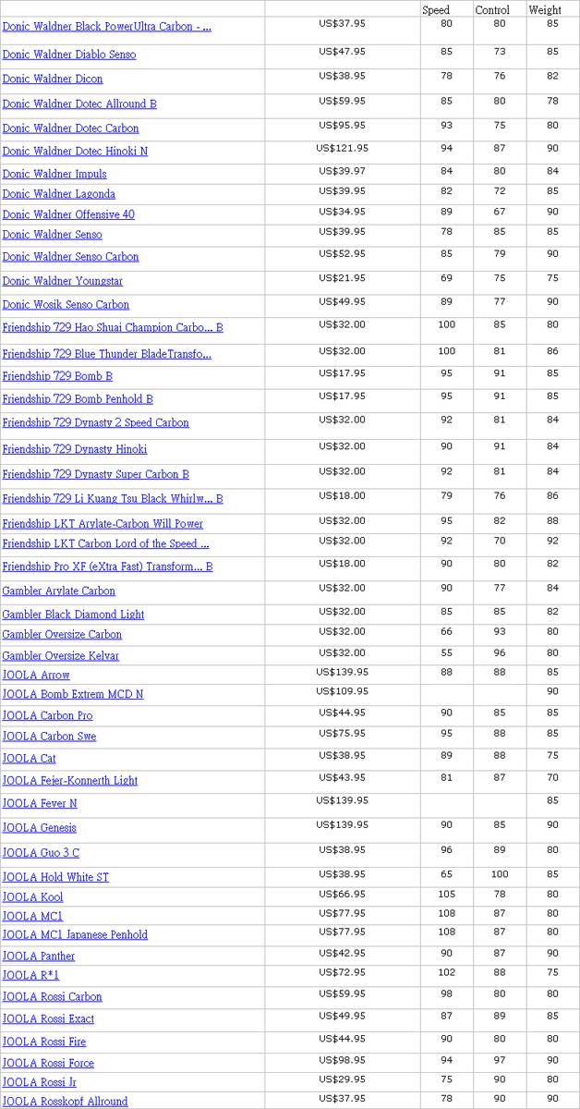580x1109 pixels.
Task: Select the JOOLA Rossi Force link
Action: coord(48,1064)
